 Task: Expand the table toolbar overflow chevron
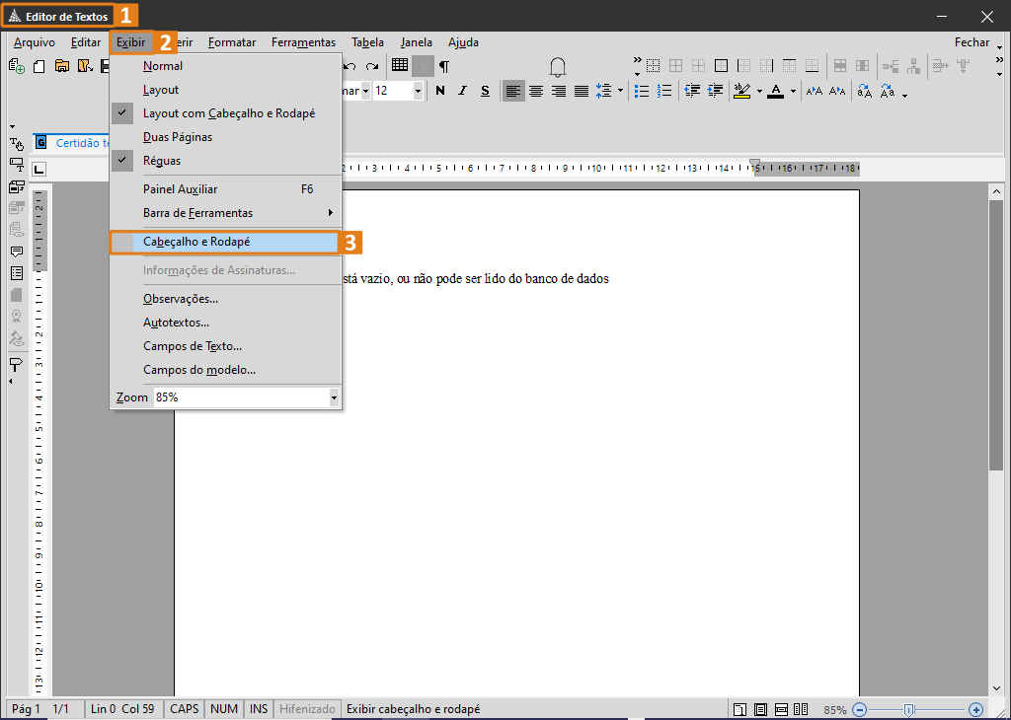point(637,59)
